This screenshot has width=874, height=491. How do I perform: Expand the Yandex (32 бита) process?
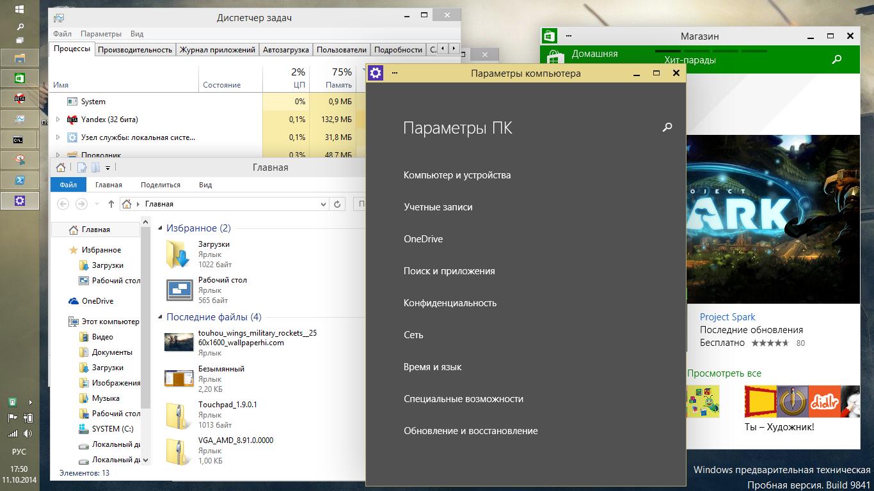[x=58, y=120]
